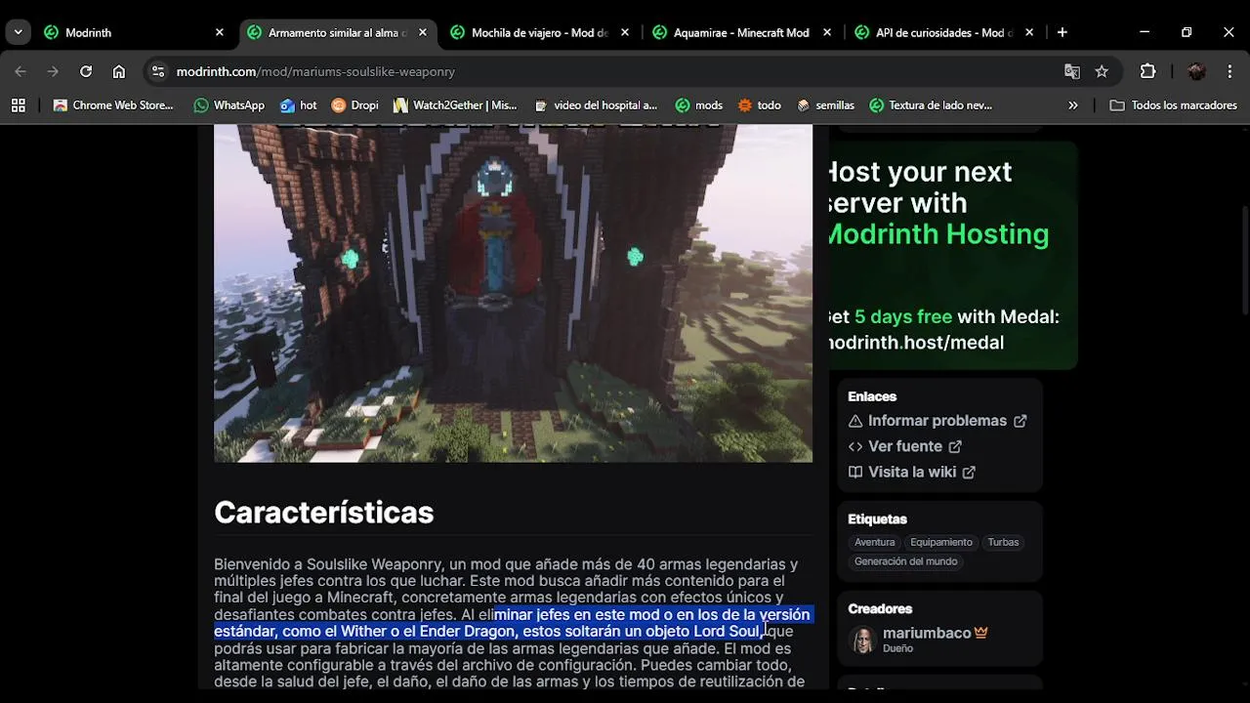Click the Ver fuente link

pos(905,446)
